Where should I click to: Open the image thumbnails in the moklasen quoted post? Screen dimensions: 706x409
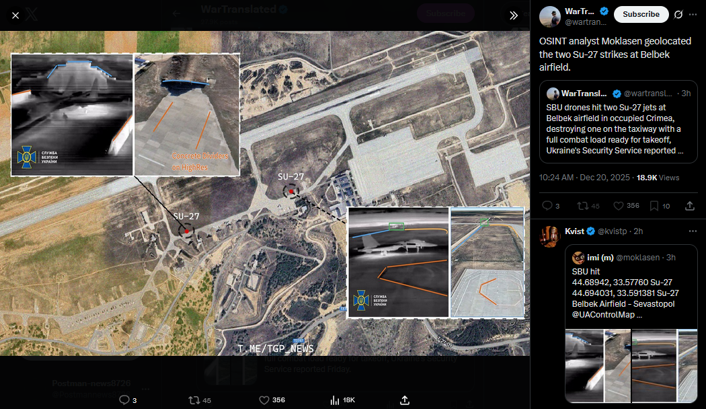click(x=631, y=366)
